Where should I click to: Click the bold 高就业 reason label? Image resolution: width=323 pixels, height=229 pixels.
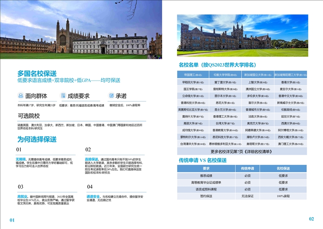[21, 196]
